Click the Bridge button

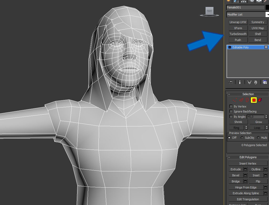pyautogui.click(x=236, y=181)
